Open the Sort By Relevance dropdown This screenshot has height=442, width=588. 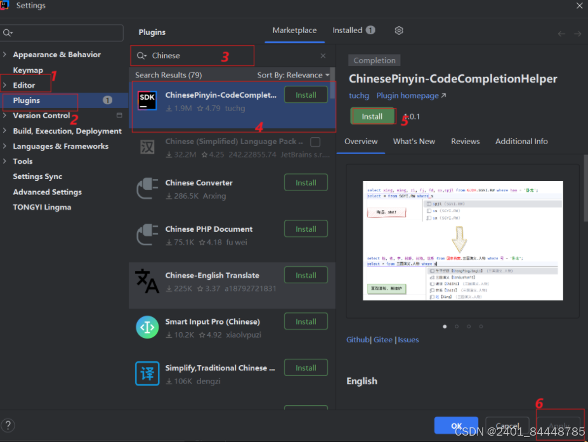[x=293, y=75]
